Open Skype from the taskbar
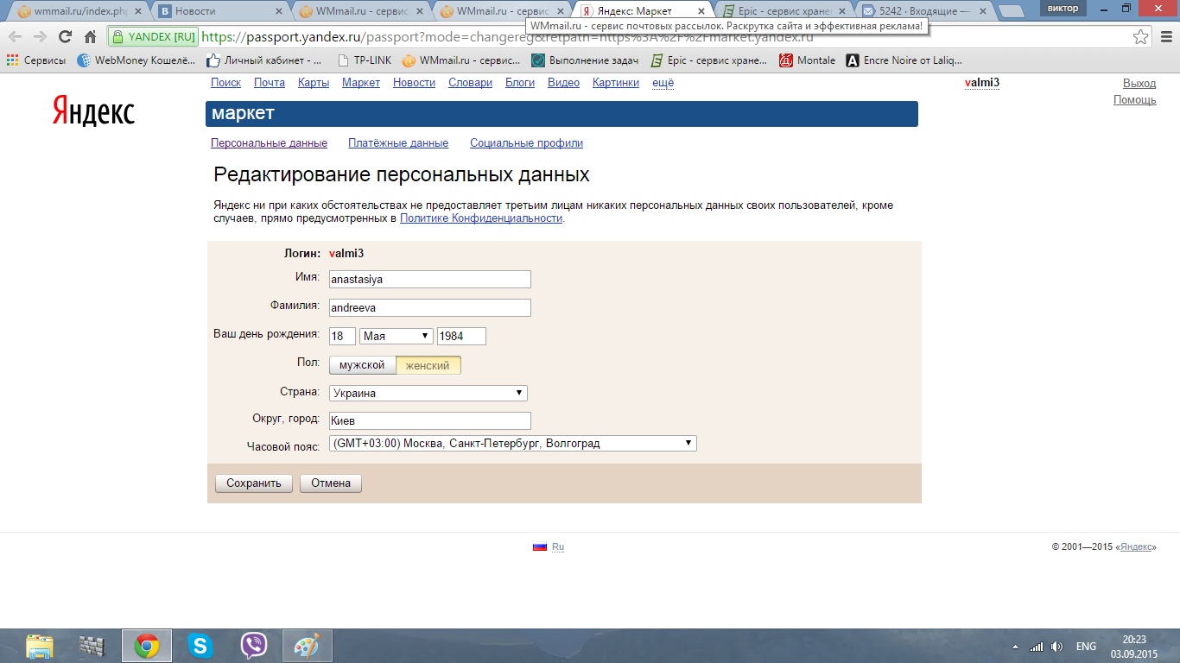Viewport: 1180px width, 663px height. 200,646
